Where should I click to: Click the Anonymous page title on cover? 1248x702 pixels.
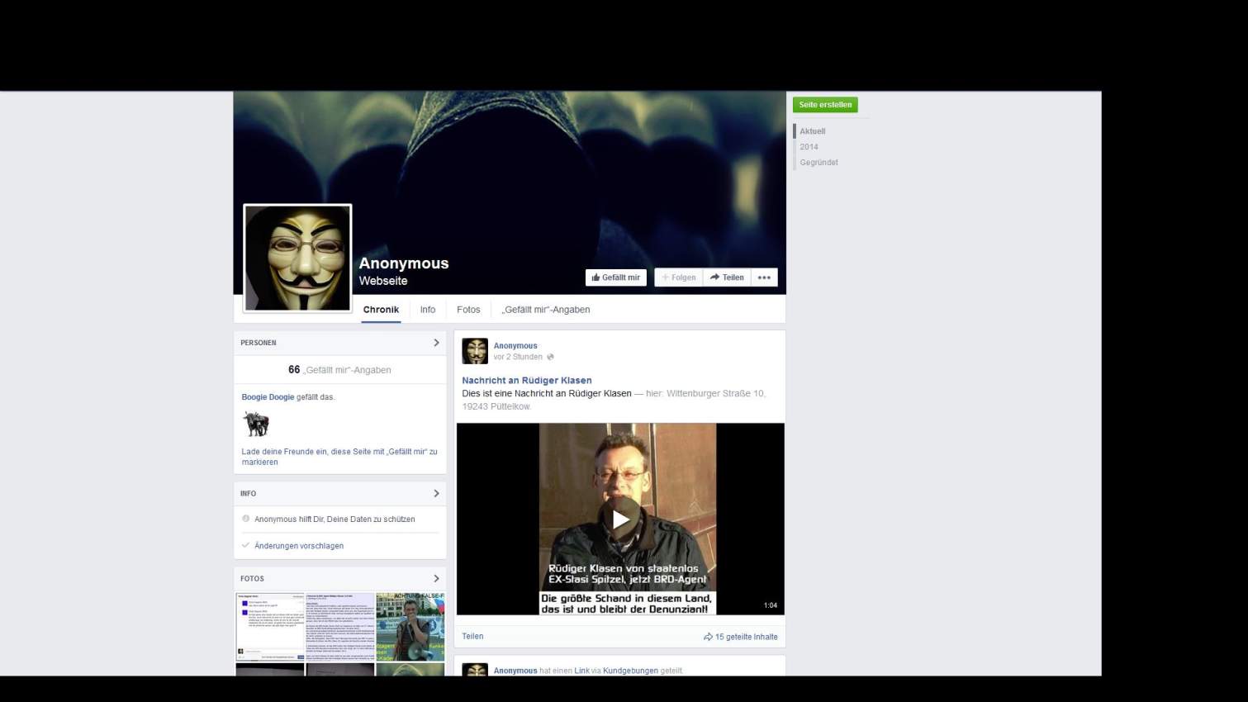click(404, 263)
